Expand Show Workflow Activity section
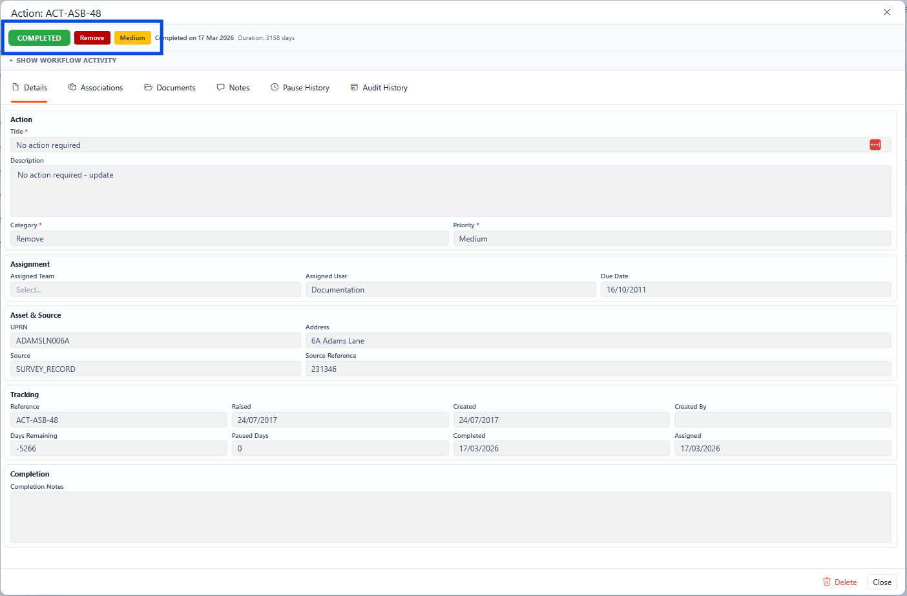The width and height of the screenshot is (907, 596). tap(63, 60)
